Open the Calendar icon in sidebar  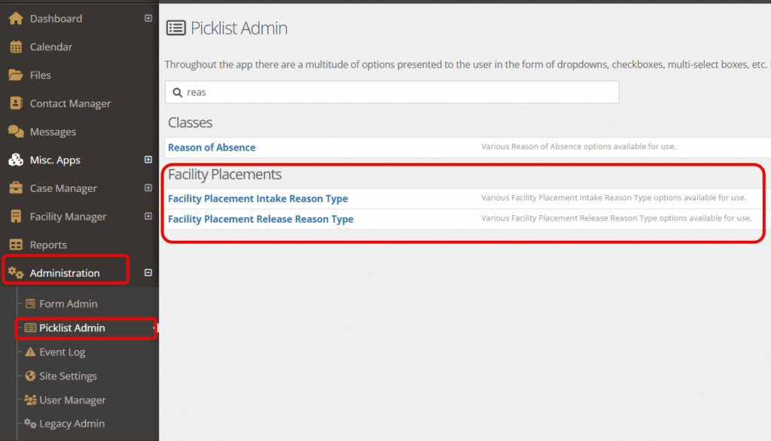(x=16, y=47)
